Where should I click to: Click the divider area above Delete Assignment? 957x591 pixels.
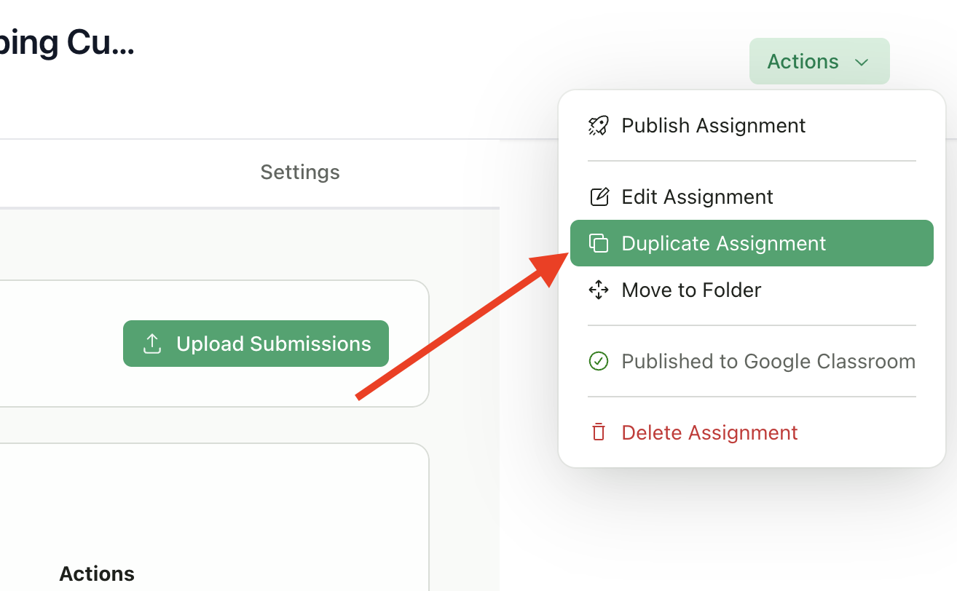click(751, 397)
